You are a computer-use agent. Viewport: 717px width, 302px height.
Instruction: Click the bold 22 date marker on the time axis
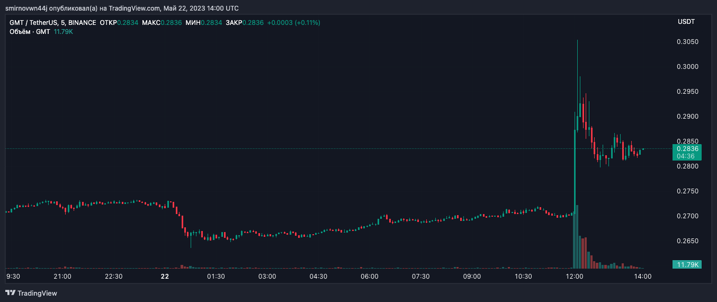click(165, 277)
